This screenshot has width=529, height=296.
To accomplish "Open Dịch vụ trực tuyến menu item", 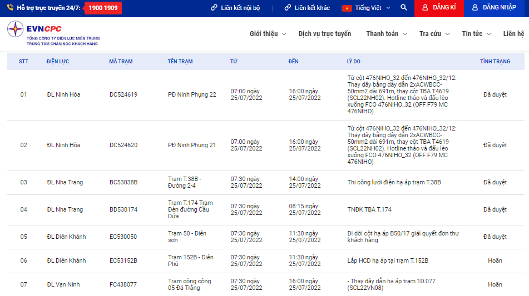I will pyautogui.click(x=325, y=34).
